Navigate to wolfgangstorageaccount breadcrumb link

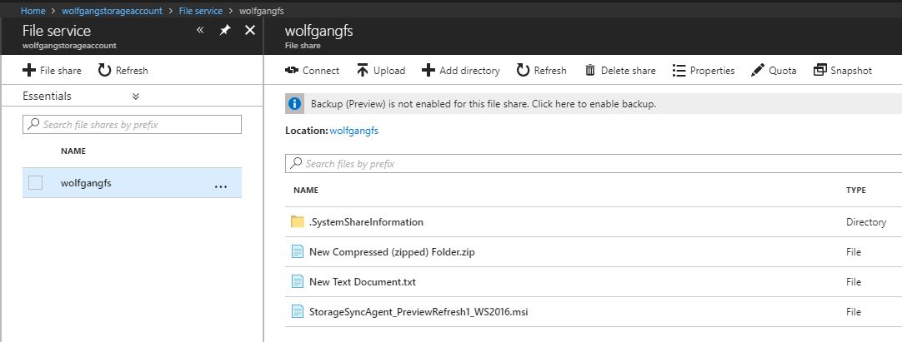point(113,12)
